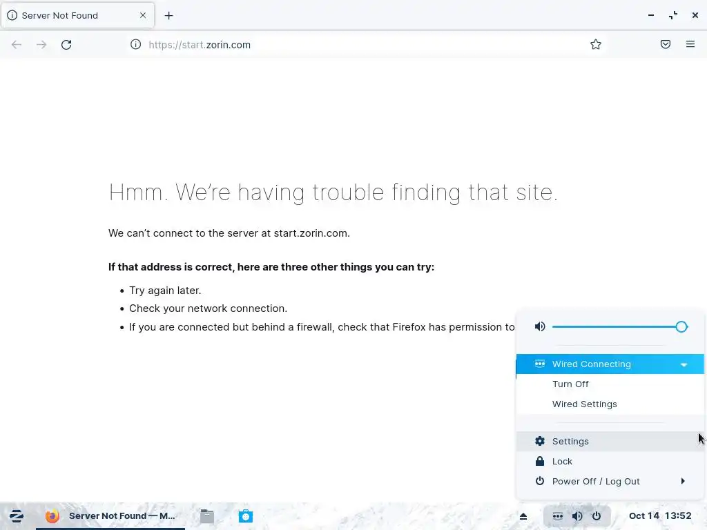Screen dimensions: 707x530
Task: Adjust the volume slider handle
Action: pos(681,326)
